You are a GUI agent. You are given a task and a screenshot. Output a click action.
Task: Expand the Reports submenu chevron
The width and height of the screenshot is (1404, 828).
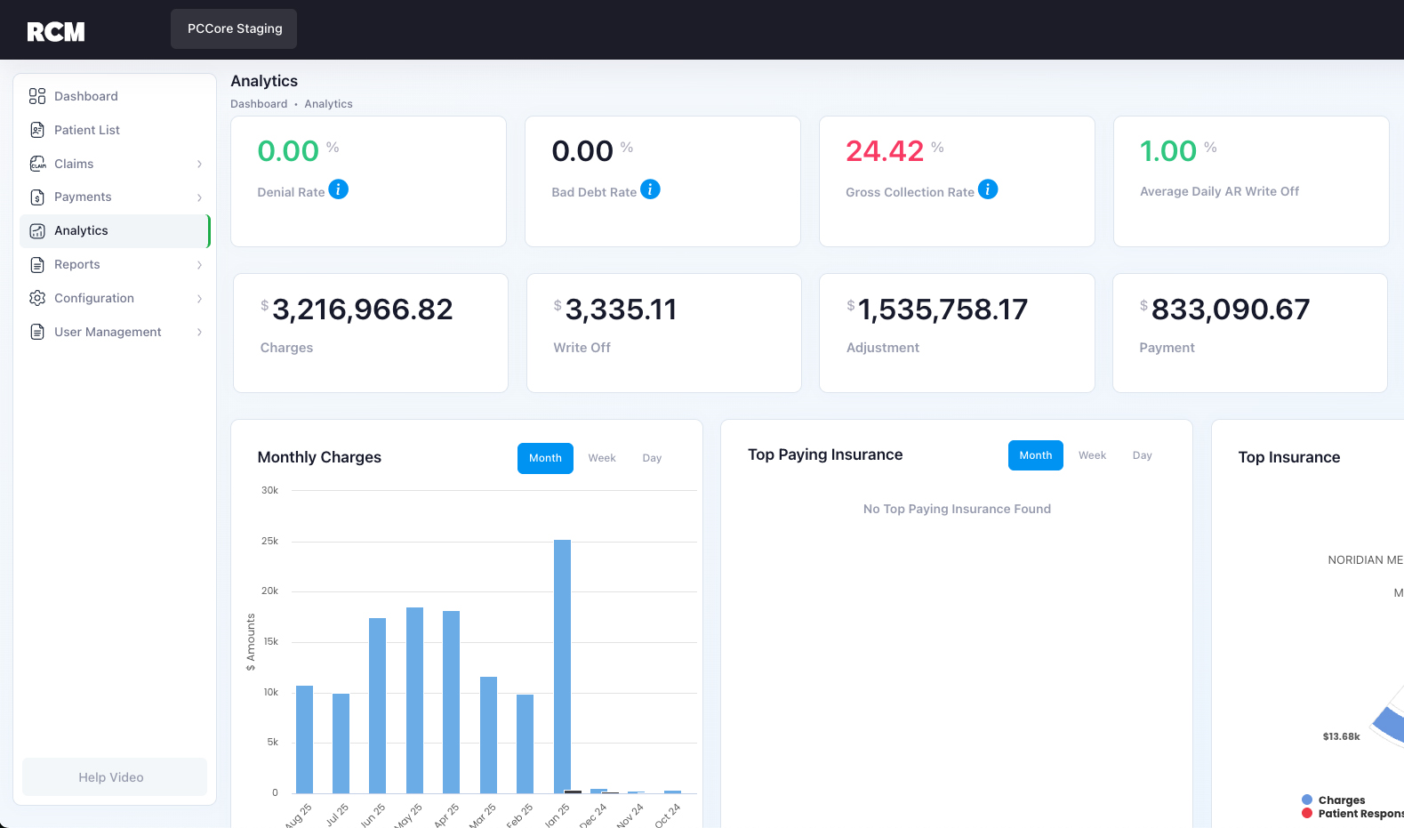point(199,265)
